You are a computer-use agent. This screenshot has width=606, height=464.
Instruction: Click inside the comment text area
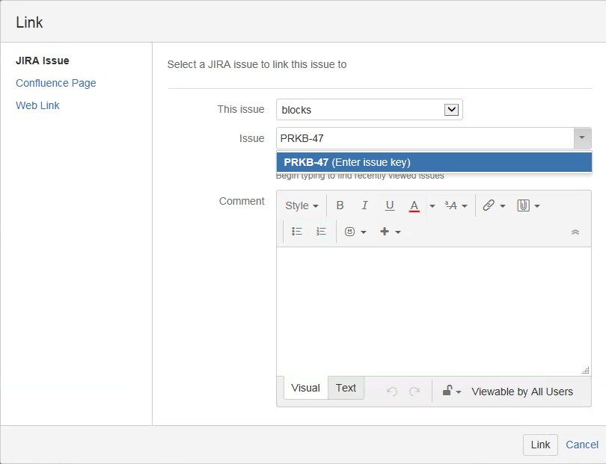tap(434, 311)
